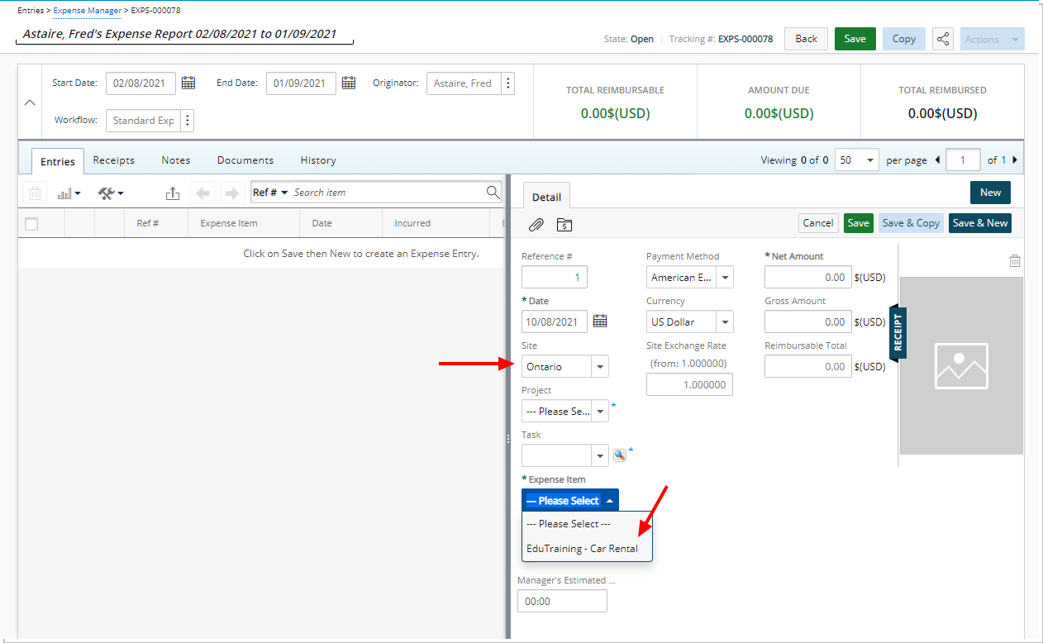1043x643 pixels.
Task: Open the entry Date calendar icon
Action: coord(600,321)
